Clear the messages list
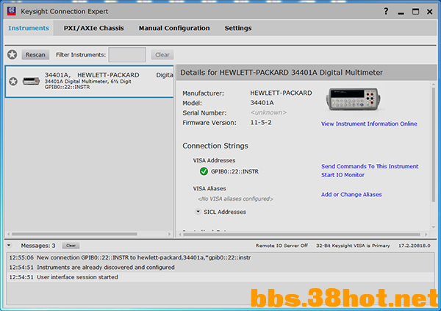 point(71,246)
